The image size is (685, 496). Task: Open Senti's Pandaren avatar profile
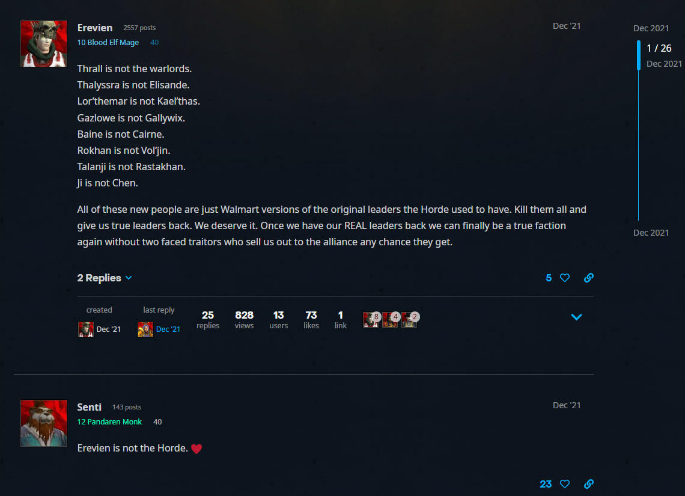(44, 423)
